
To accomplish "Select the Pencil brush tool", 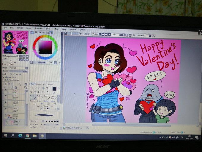I will click(33, 97).
